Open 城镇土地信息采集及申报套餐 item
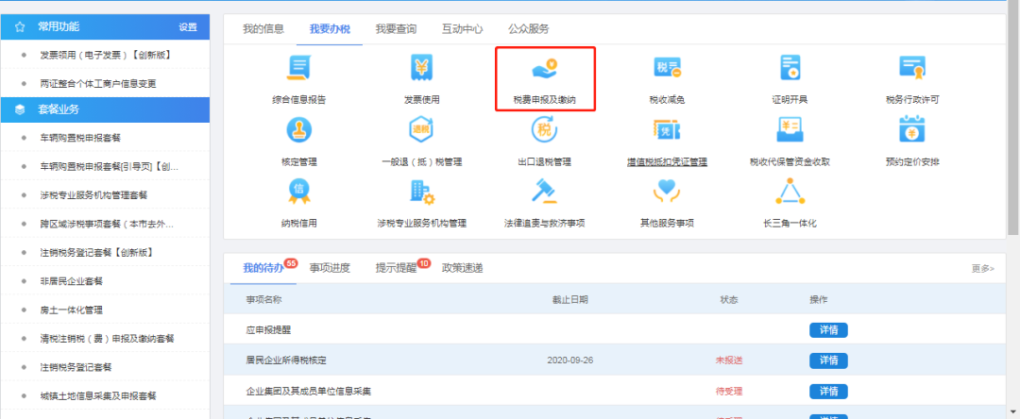 click(98, 395)
